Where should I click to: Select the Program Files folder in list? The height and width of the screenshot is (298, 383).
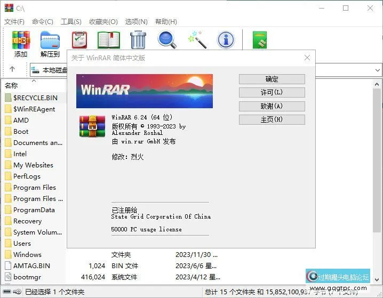pos(35,188)
